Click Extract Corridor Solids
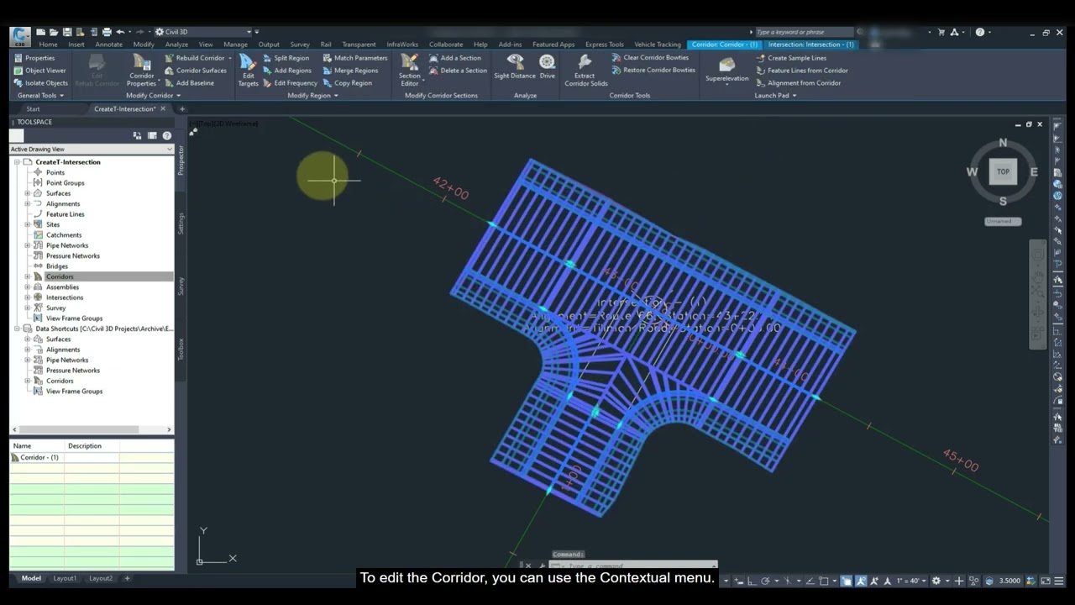The width and height of the screenshot is (1075, 605). click(x=585, y=71)
